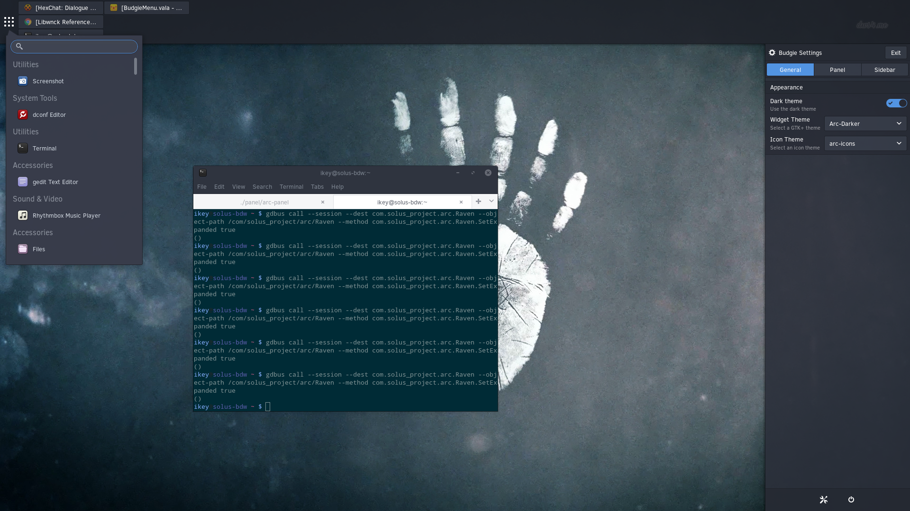Viewport: 910px width, 511px height.
Task: Click the terminal window title bar icon
Action: 203,173
